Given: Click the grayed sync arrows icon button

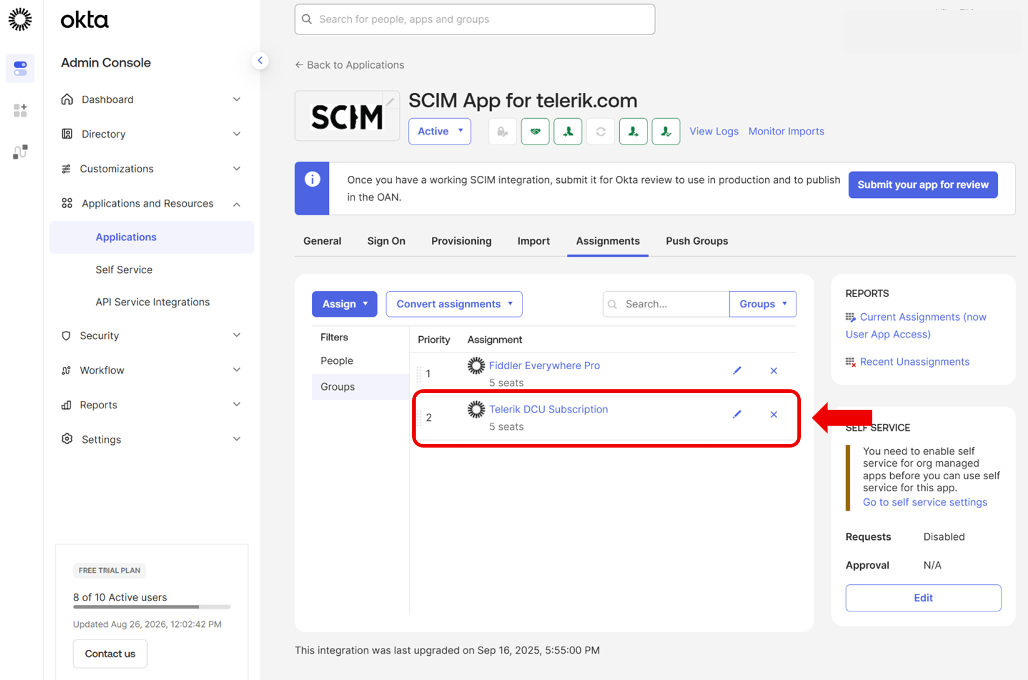Looking at the screenshot, I should (601, 132).
